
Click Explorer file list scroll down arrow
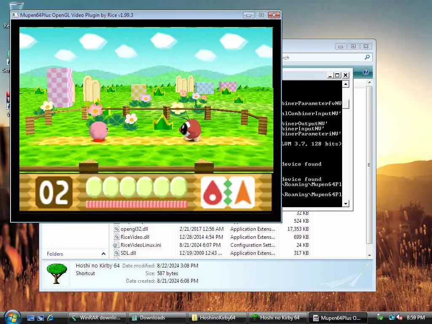point(370,255)
